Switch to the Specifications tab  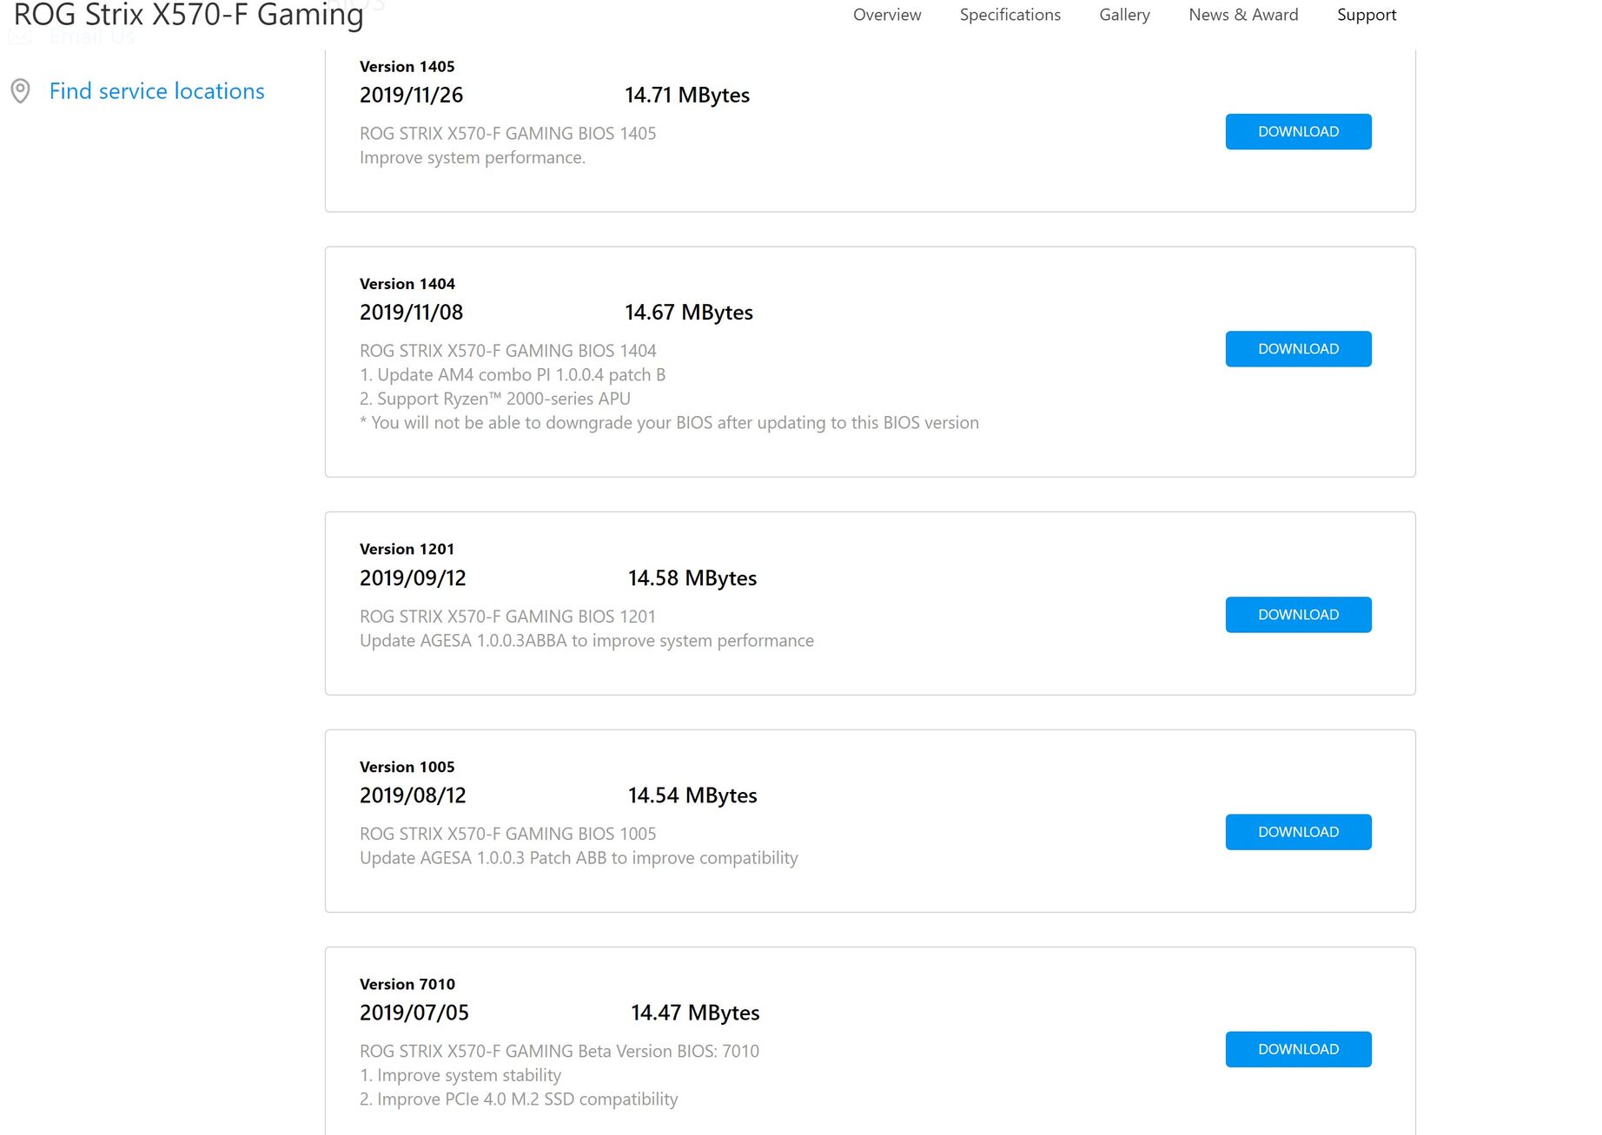click(x=1010, y=15)
